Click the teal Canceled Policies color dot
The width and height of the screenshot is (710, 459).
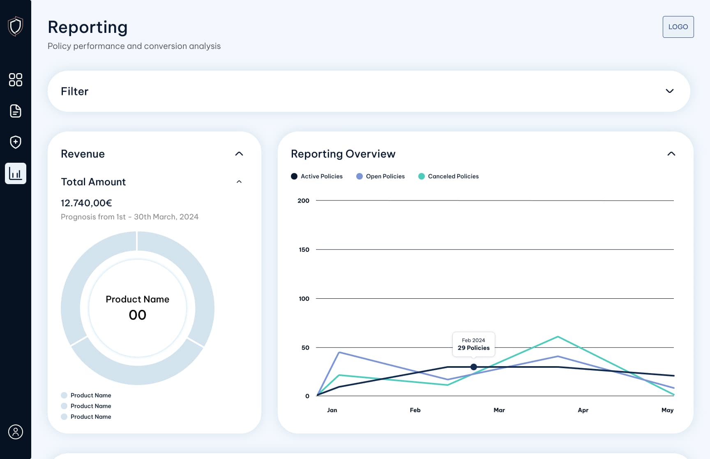point(421,176)
